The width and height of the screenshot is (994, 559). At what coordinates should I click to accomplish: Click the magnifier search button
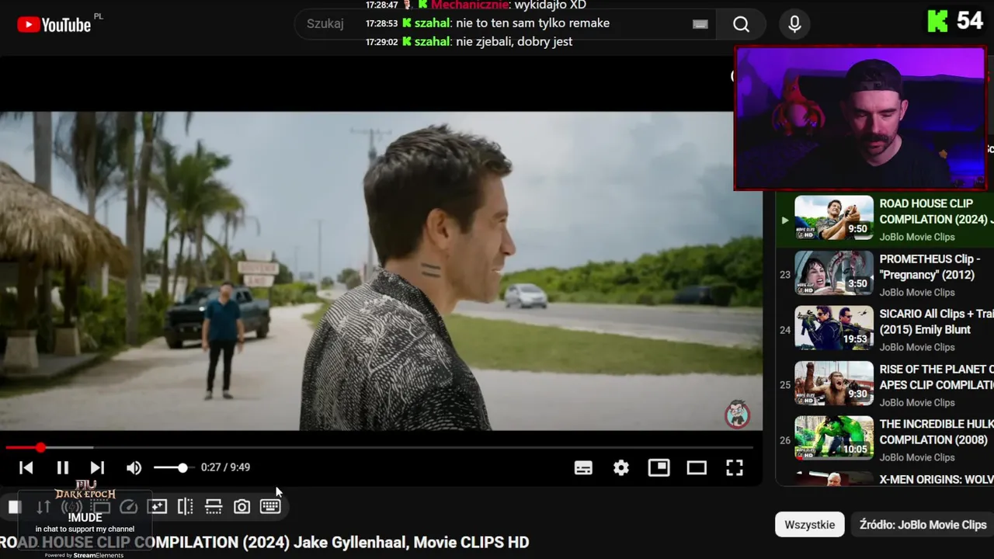coord(742,24)
